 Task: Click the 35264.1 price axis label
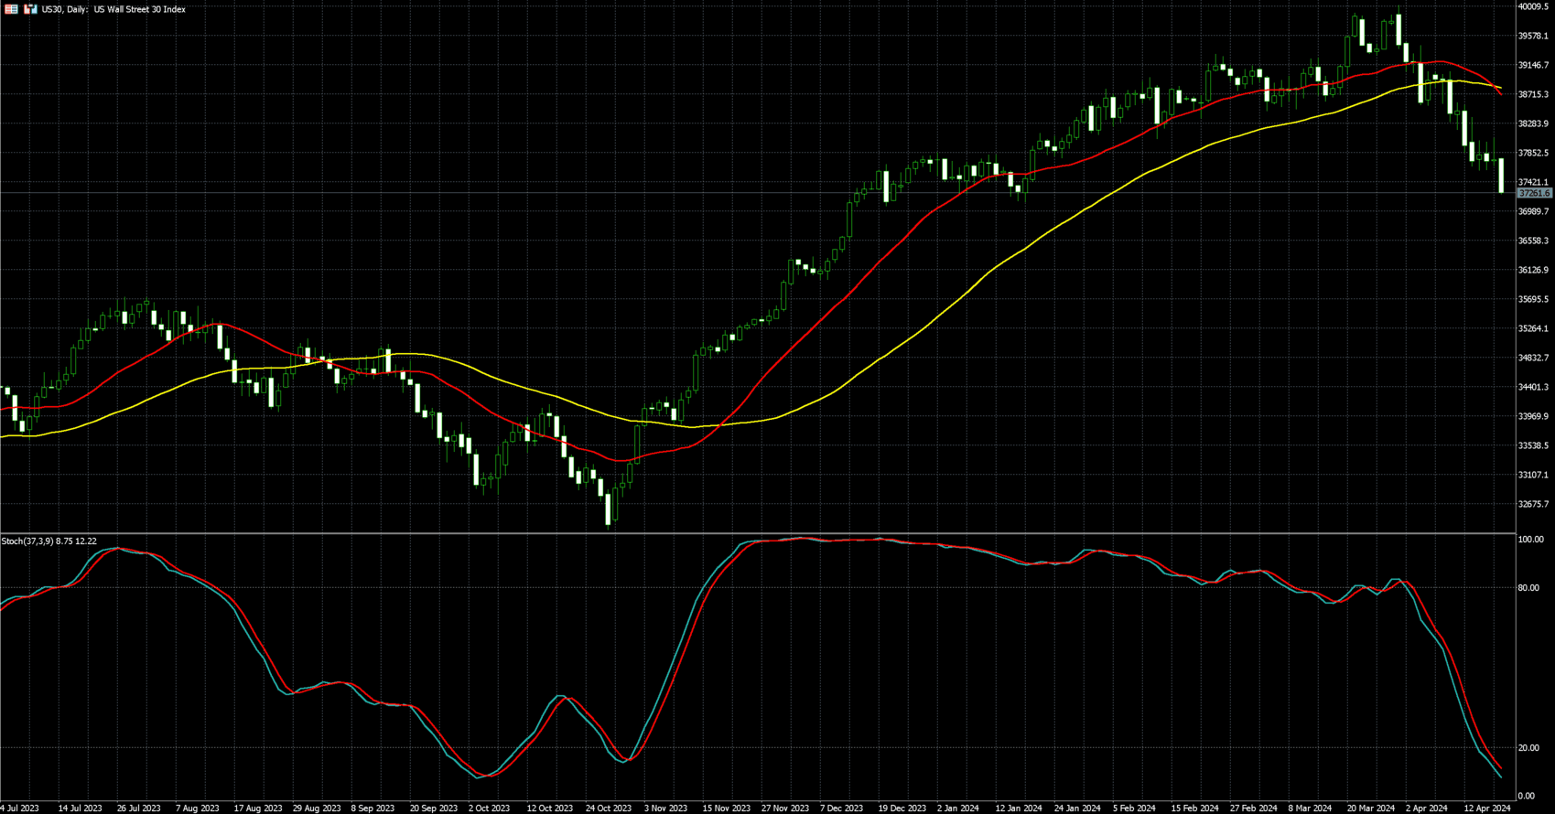point(1533,328)
